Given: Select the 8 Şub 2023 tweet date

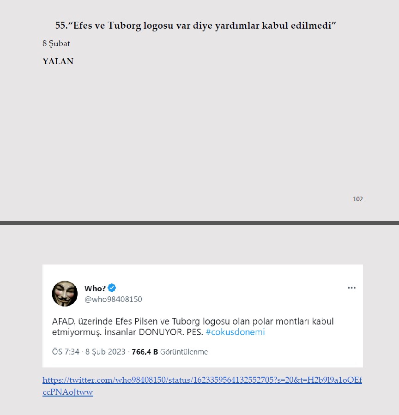Looking at the screenshot, I should (105, 352).
